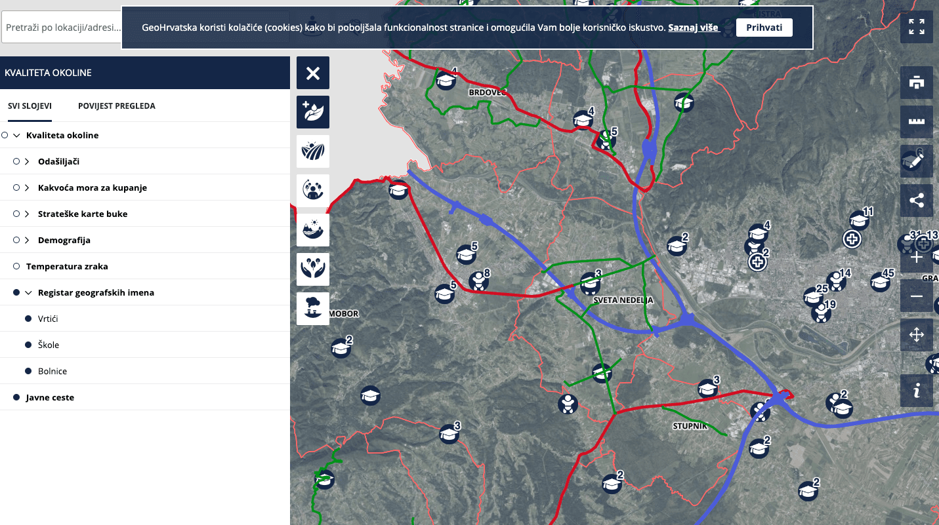Click the kindergarten cluster marker labeled 8
This screenshot has width=939, height=525.
click(x=478, y=282)
